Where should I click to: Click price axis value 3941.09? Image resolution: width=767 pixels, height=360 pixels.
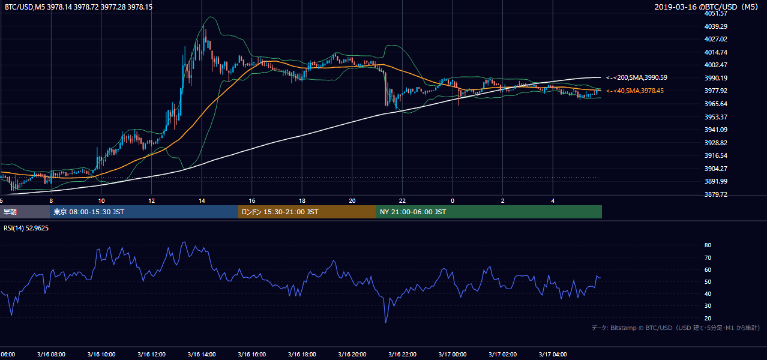point(716,130)
